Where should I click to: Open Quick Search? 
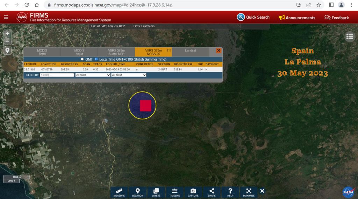tap(253, 17)
